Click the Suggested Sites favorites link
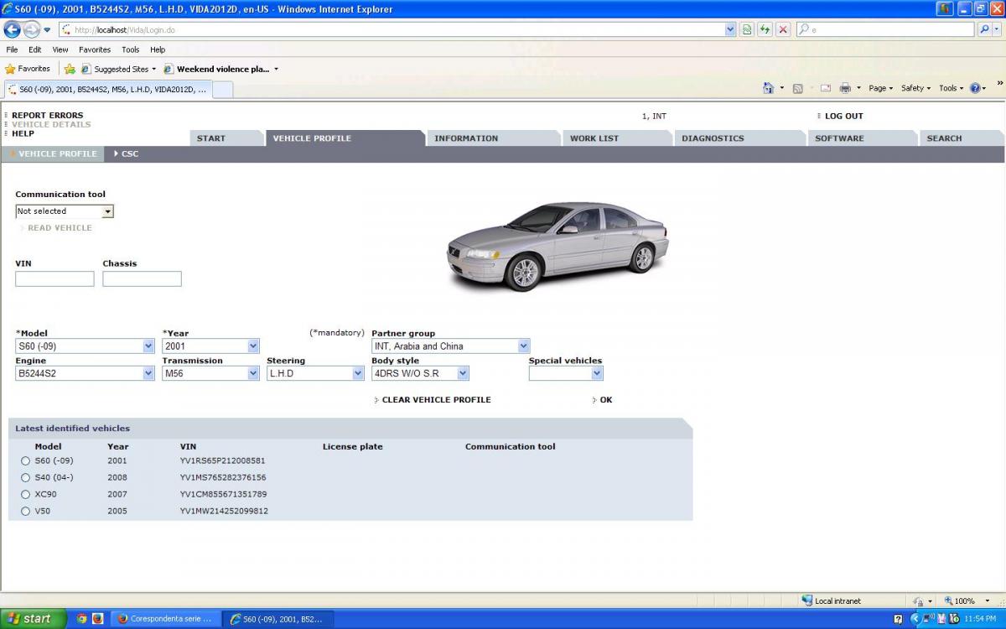This screenshot has width=1006, height=629. click(121, 69)
